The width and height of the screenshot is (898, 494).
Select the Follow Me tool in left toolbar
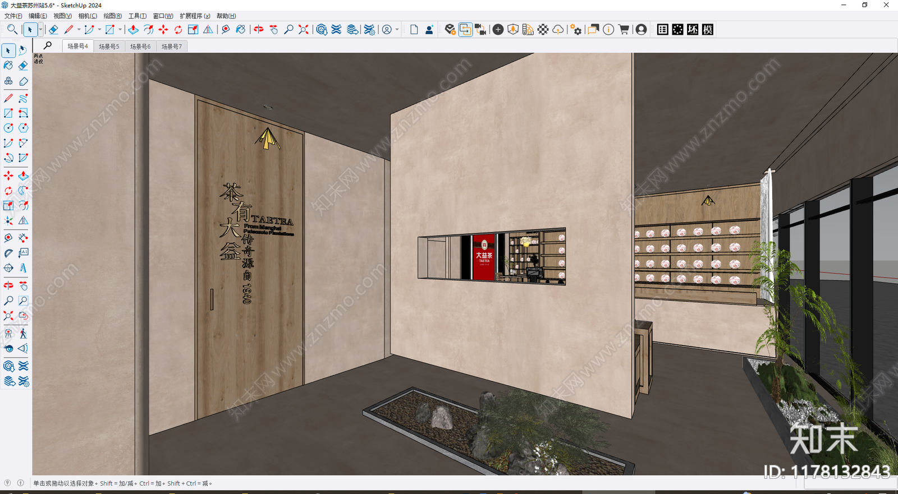point(23,191)
